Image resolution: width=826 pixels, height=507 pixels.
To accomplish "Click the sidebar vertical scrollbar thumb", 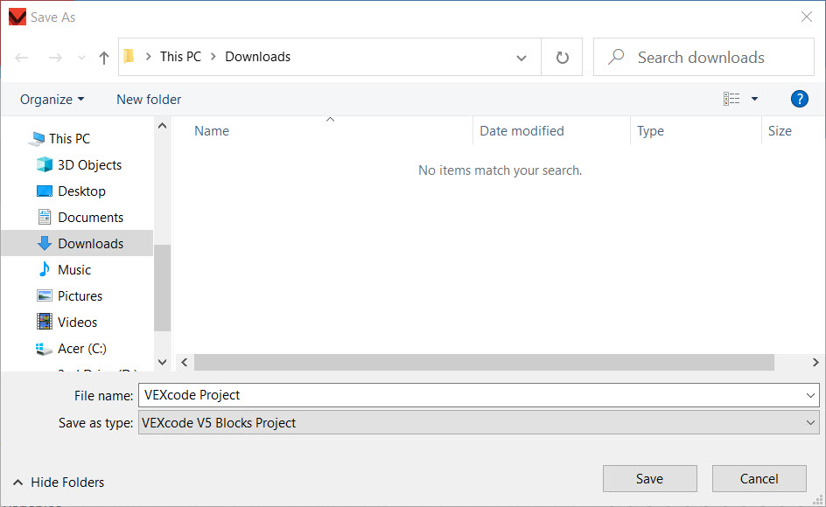I will pyautogui.click(x=162, y=288).
